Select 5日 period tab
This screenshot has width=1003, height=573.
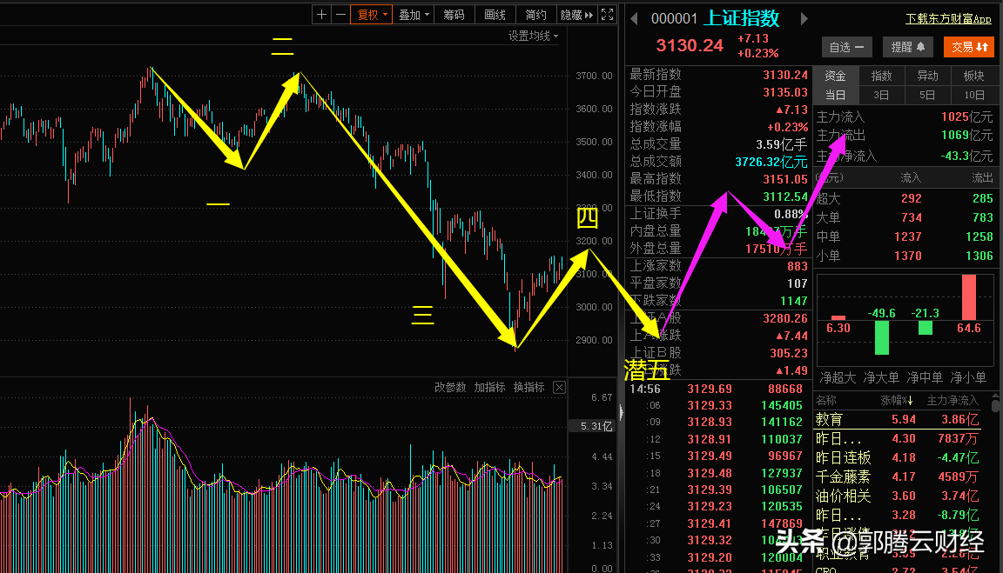pos(927,95)
